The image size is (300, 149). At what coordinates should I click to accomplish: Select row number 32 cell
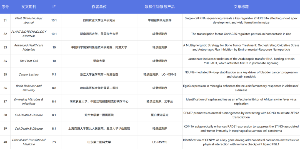[5, 34]
